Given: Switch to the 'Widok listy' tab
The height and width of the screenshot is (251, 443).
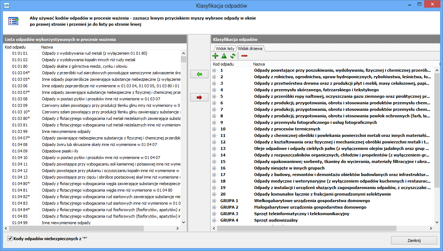Looking at the screenshot, I should pyautogui.click(x=225, y=49).
